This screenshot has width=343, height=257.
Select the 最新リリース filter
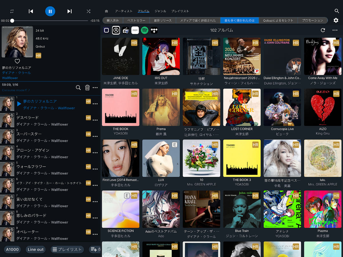pyautogui.click(x=163, y=20)
